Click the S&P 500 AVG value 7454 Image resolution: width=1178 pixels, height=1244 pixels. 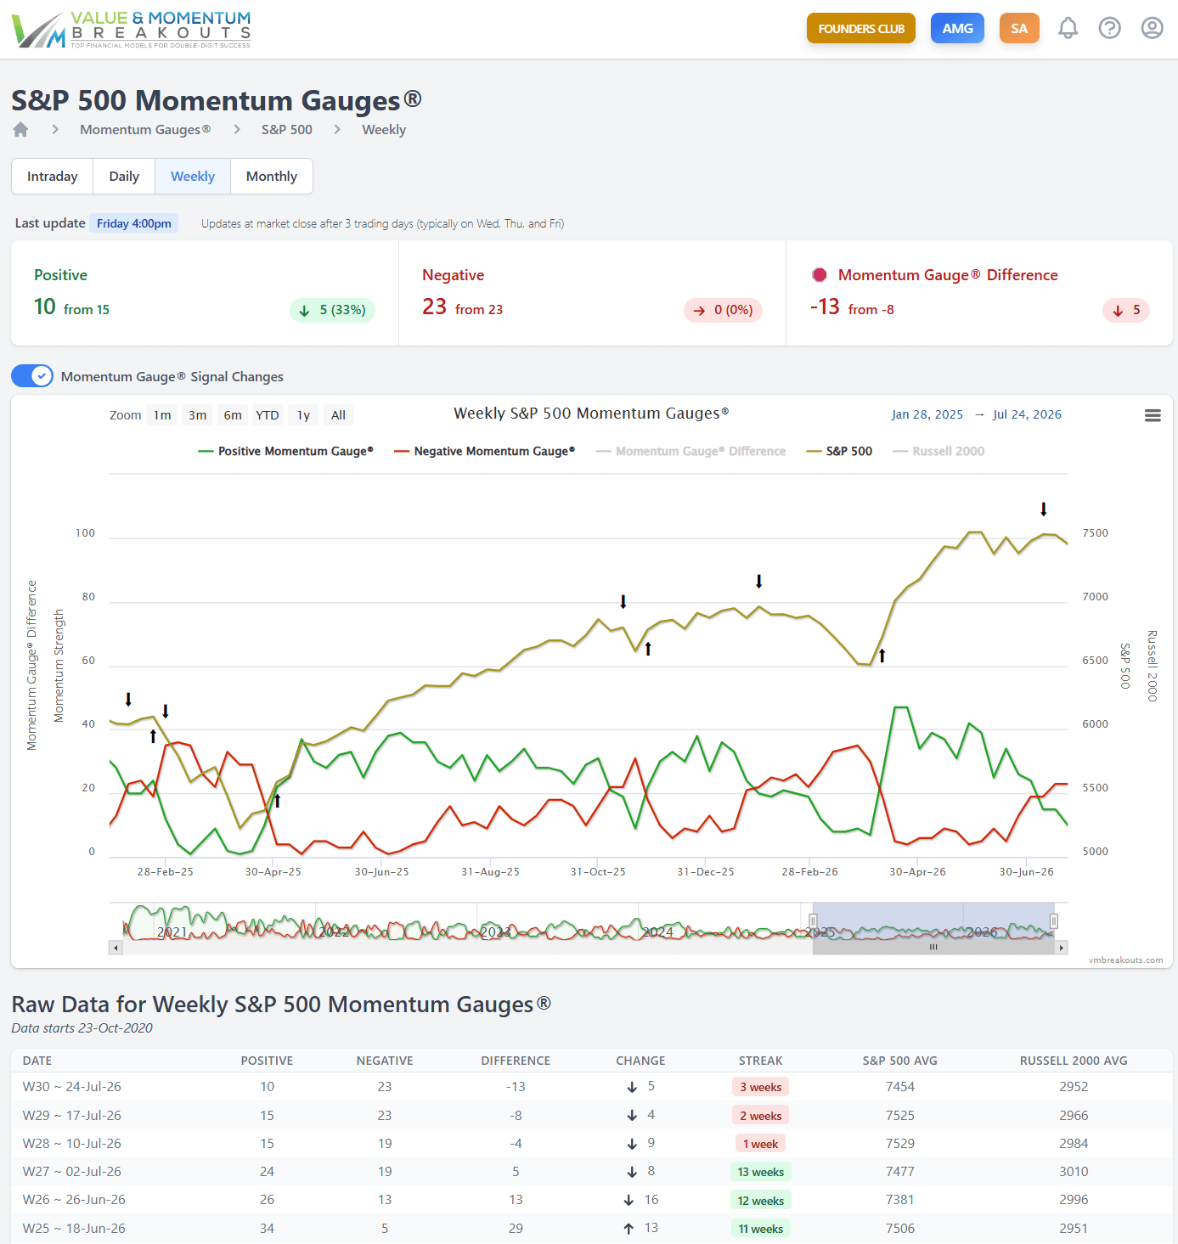(900, 1087)
